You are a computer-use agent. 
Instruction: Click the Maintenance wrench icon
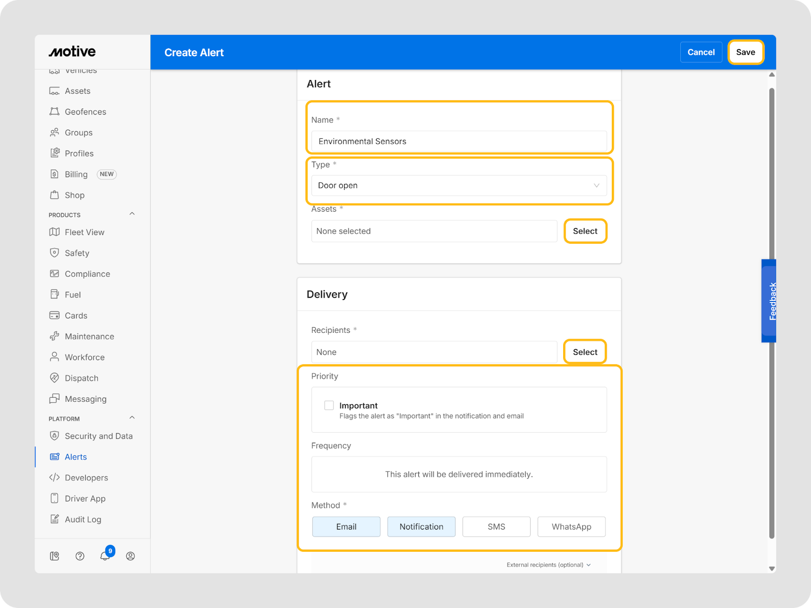coord(55,336)
